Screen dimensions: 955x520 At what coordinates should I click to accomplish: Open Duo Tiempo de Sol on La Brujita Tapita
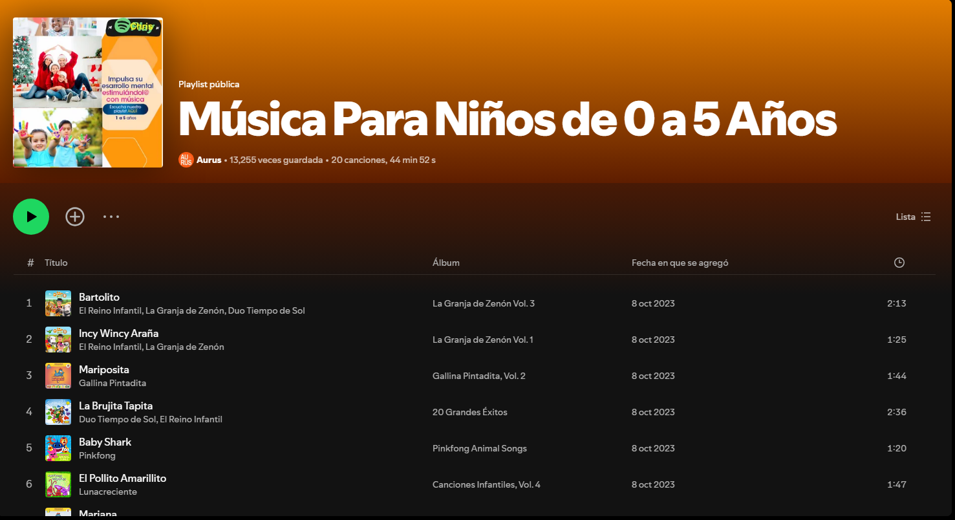pyautogui.click(x=117, y=419)
